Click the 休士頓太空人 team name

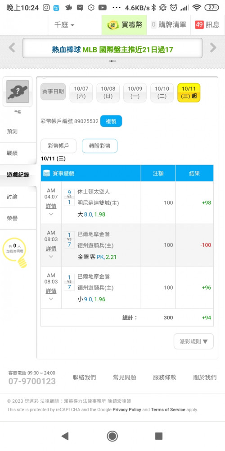94,192
